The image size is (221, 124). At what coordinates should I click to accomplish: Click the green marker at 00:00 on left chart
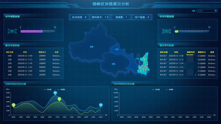(x=14, y=105)
